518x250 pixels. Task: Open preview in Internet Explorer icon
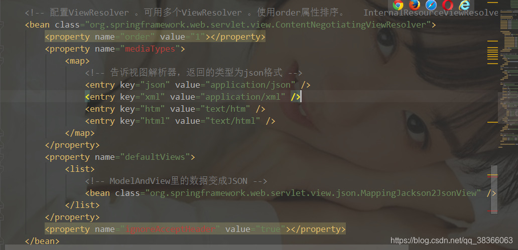(x=464, y=6)
